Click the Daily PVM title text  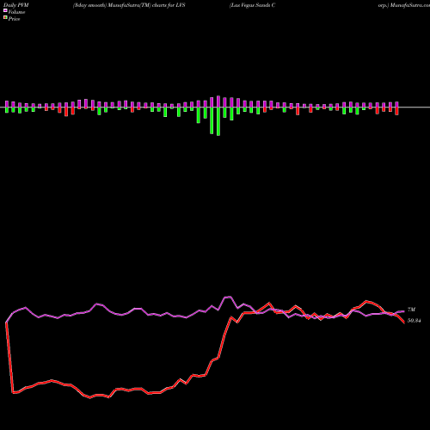(x=16, y=5)
